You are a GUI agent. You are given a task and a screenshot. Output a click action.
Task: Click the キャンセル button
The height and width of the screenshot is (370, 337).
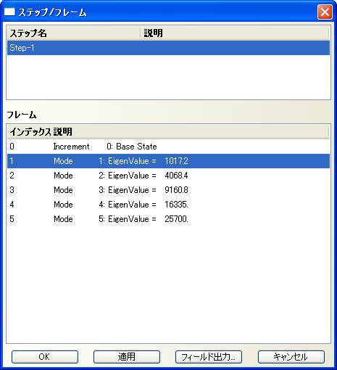point(291,357)
